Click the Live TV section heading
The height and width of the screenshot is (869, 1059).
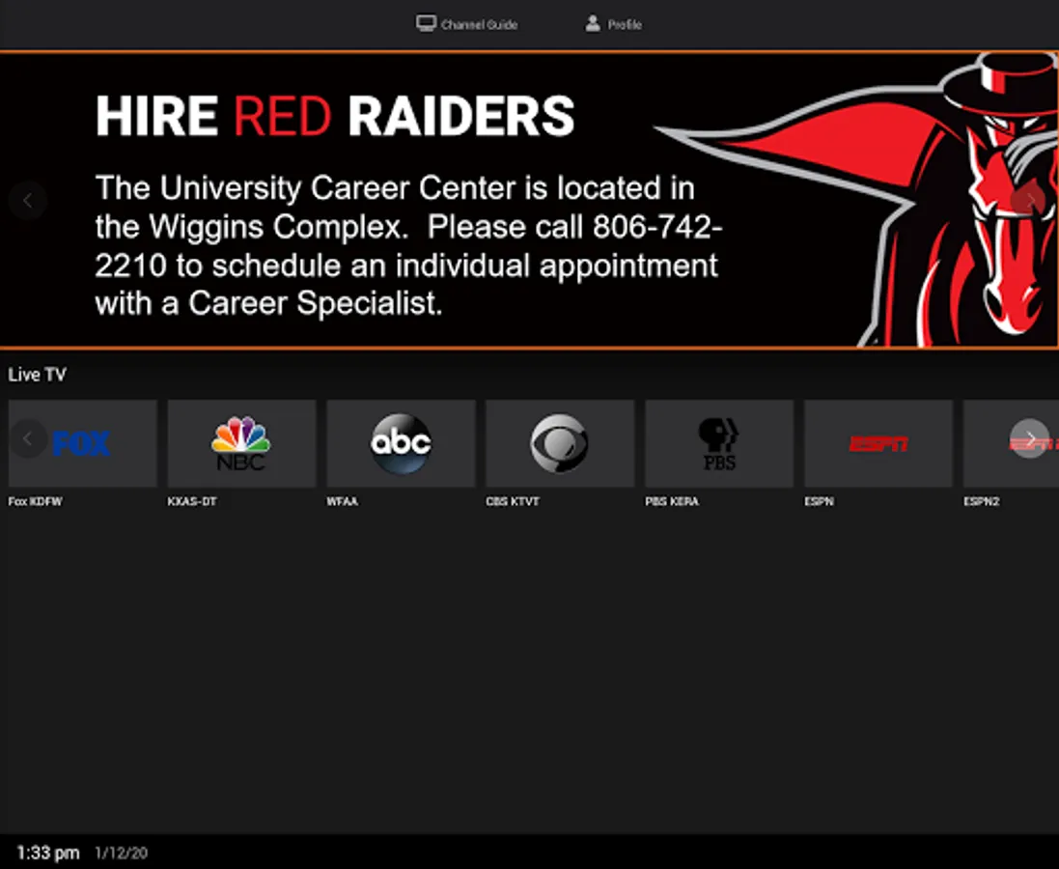click(37, 375)
